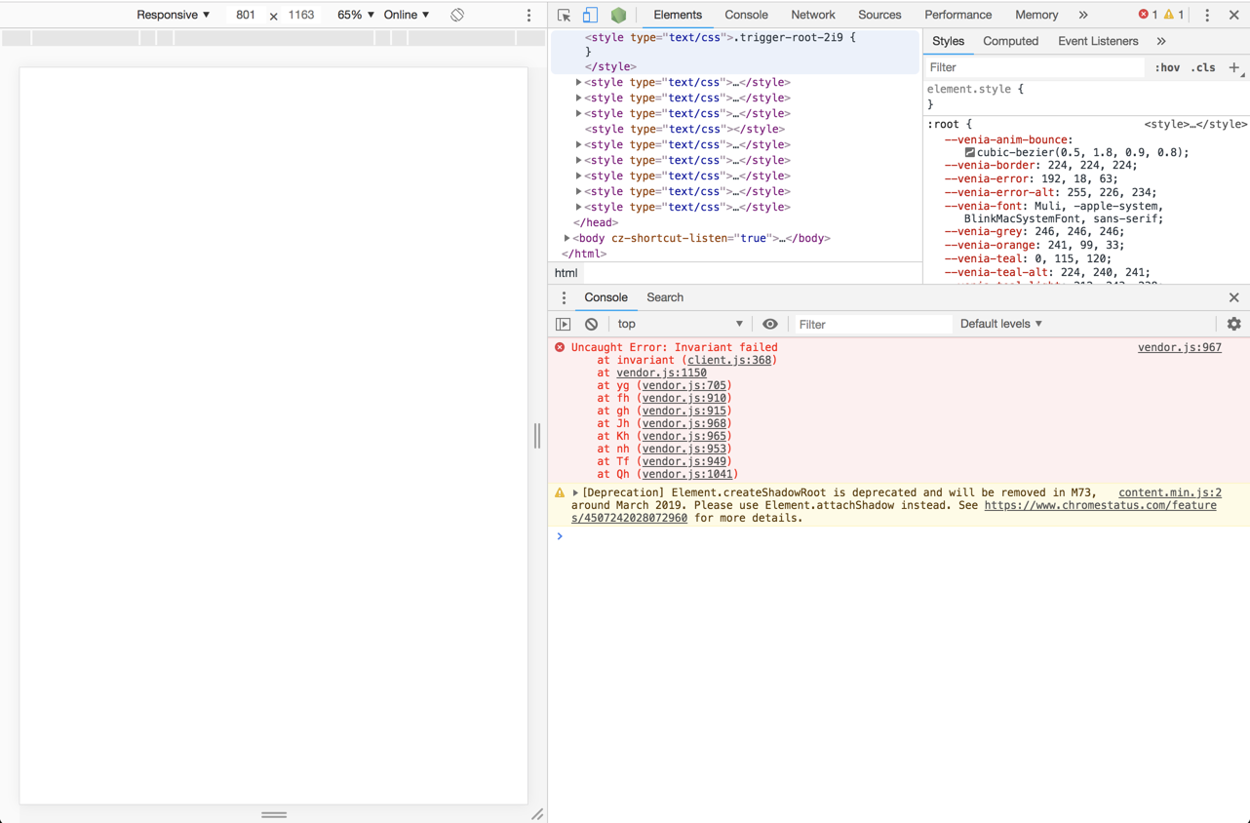Open the client.js:368 link
The height and width of the screenshot is (823, 1250).
(729, 360)
